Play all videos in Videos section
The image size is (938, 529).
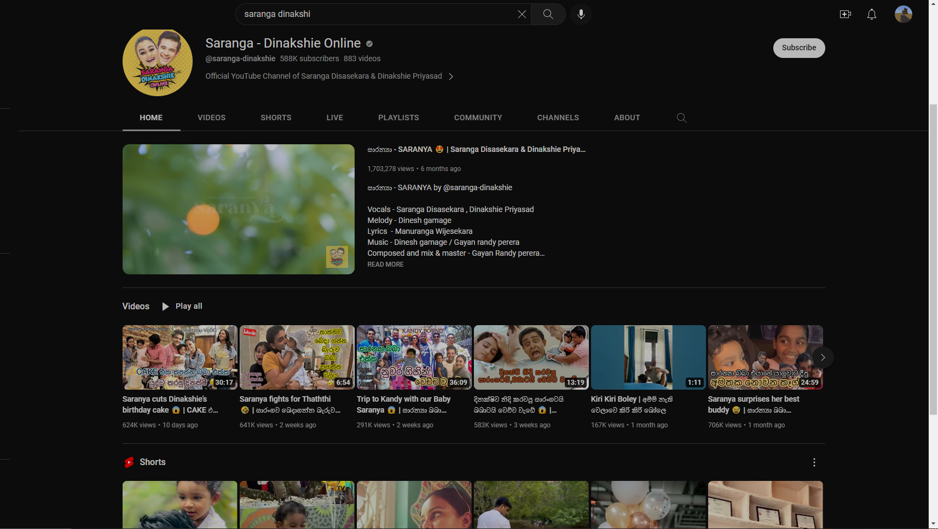(182, 306)
